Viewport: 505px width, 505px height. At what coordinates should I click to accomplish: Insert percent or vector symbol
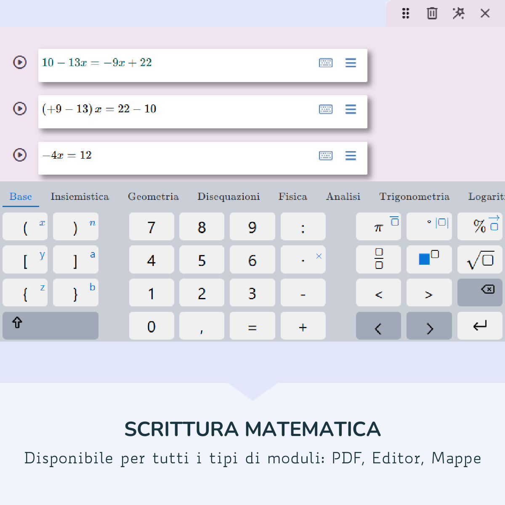480,226
